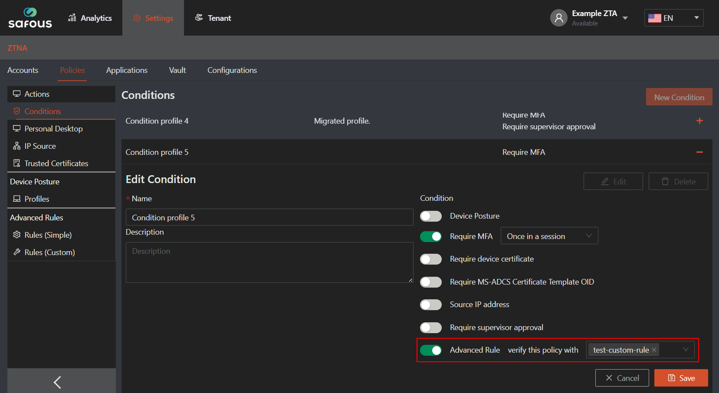The width and height of the screenshot is (719, 393).
Task: Remove test-custom-rule tag with its x
Action: (654, 350)
